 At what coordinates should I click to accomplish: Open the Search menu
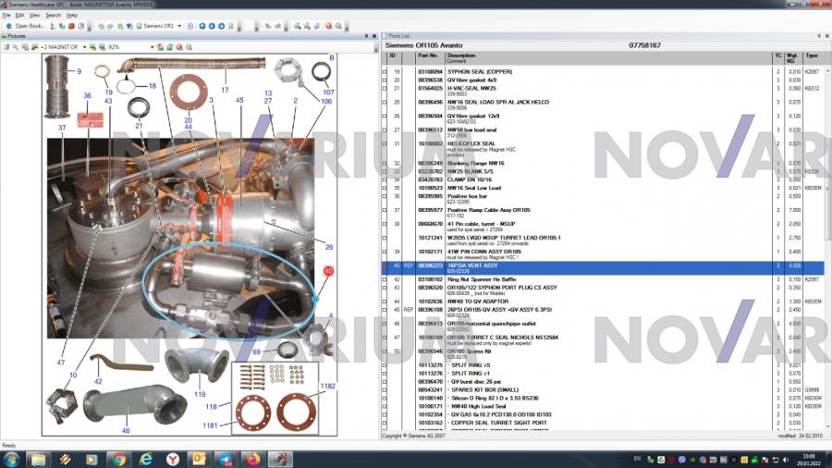53,16
